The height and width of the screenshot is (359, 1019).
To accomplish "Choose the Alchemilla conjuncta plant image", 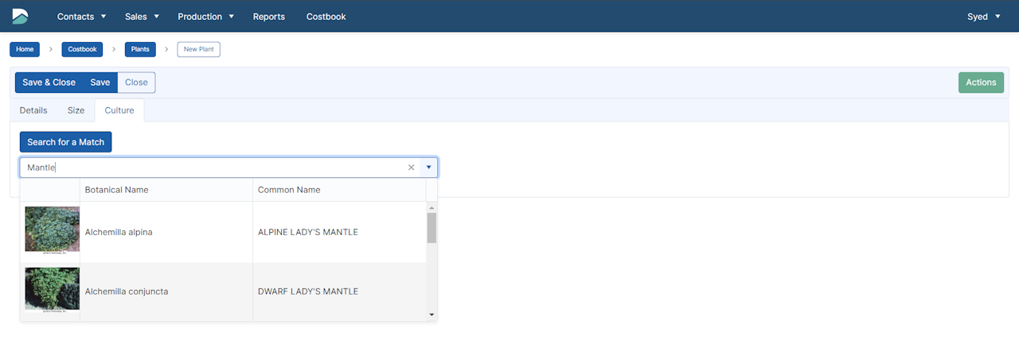I will tap(52, 290).
